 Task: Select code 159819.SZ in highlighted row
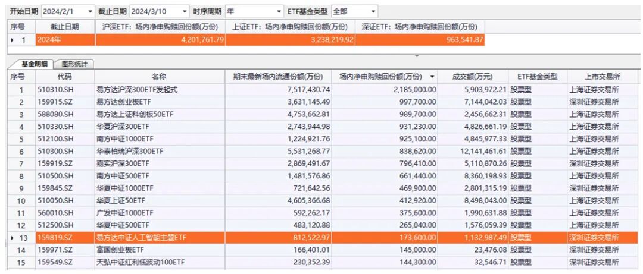point(54,238)
